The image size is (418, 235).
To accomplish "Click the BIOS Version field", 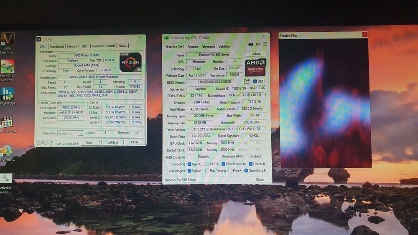I will coord(214,82).
